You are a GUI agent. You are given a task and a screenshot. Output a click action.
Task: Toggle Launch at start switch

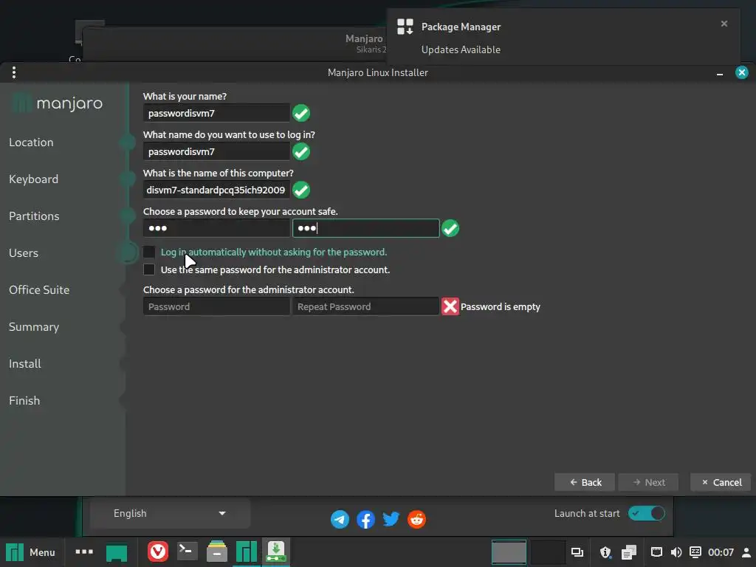click(647, 514)
